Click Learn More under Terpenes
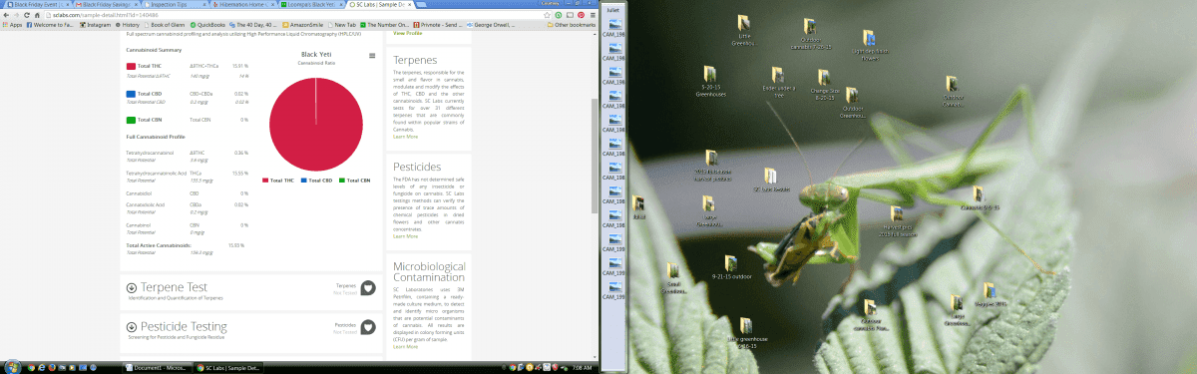 tap(405, 136)
